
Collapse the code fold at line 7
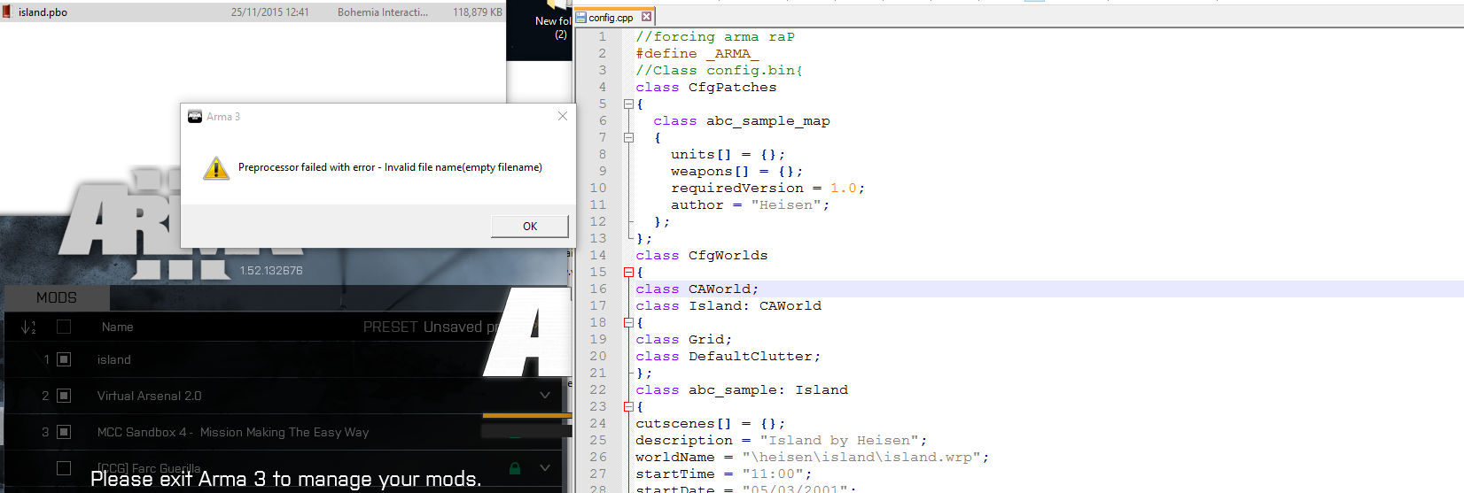click(628, 137)
